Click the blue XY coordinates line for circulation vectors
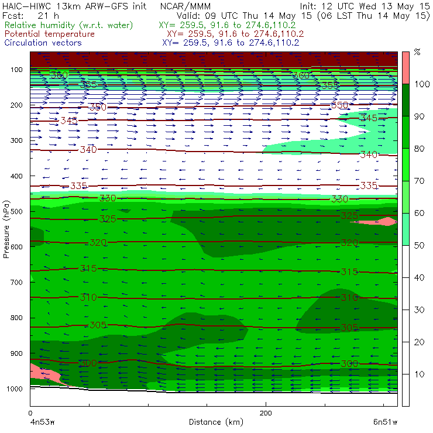 click(x=231, y=43)
